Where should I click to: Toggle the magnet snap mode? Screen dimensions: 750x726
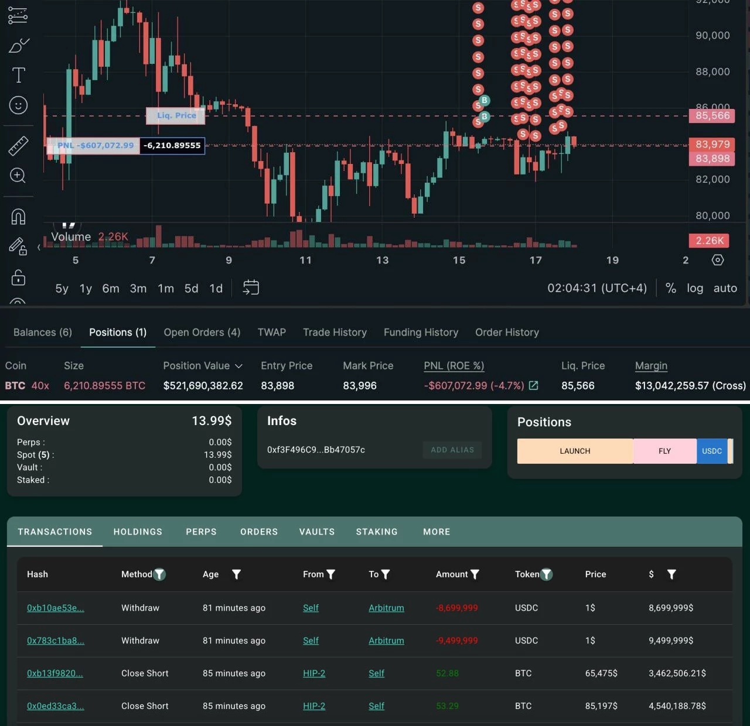(18, 217)
